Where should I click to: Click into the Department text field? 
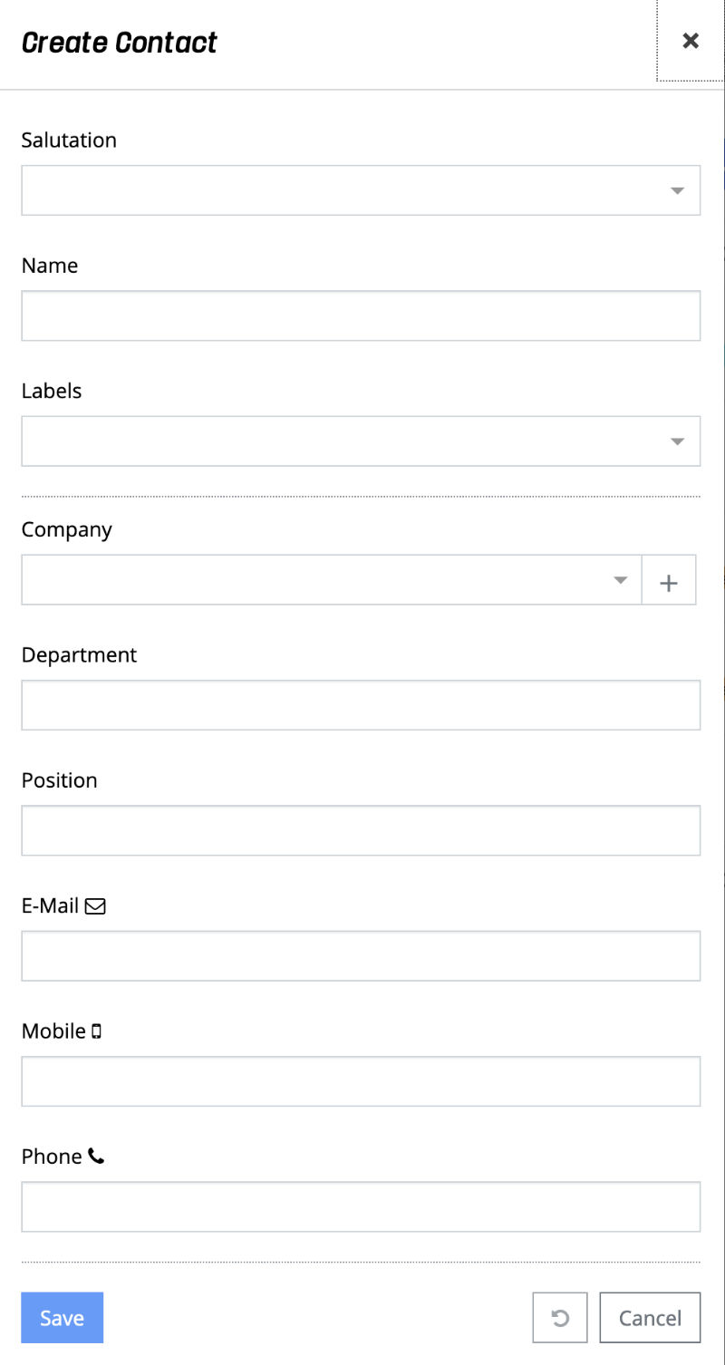tap(361, 705)
